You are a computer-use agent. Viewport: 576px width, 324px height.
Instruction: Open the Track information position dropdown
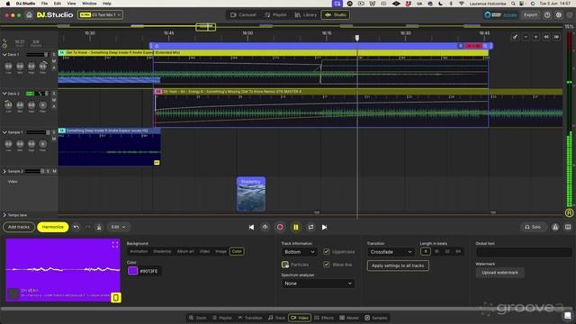click(300, 252)
